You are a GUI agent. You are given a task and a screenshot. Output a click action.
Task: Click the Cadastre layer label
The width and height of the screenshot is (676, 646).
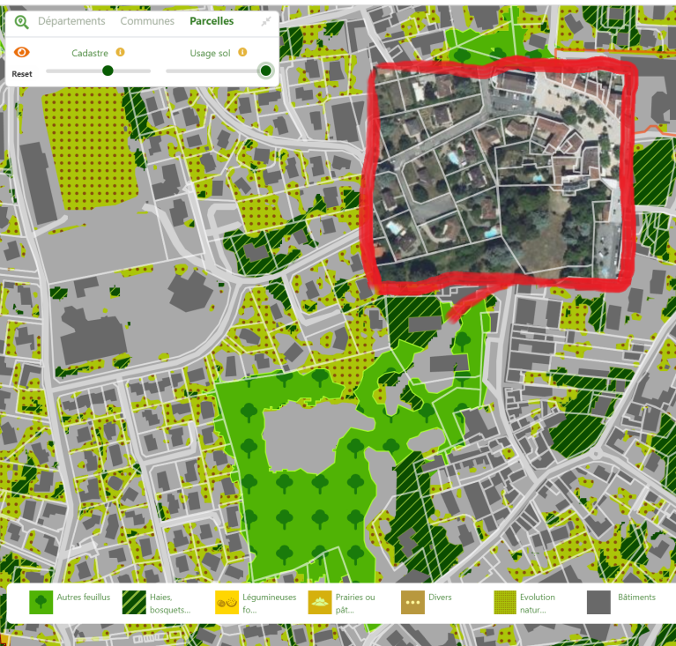pyautogui.click(x=90, y=53)
